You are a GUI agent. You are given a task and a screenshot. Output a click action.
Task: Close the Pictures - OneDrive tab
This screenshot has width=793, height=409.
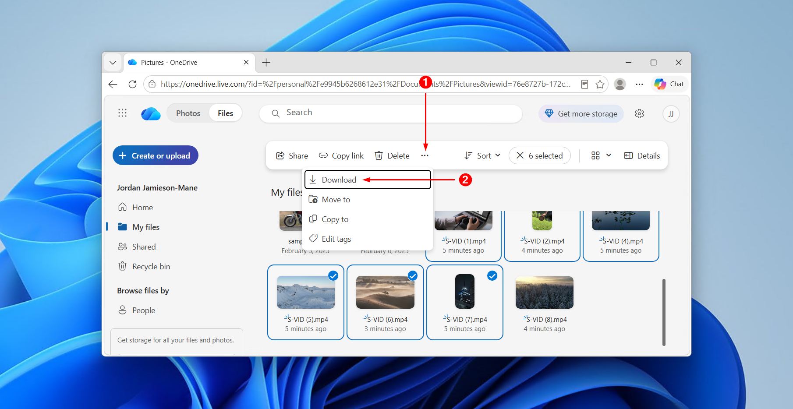(246, 63)
